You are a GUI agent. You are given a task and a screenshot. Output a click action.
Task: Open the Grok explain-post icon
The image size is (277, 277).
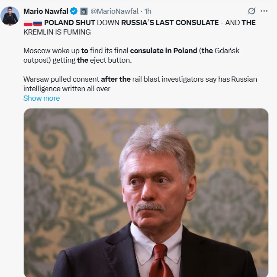(x=251, y=11)
